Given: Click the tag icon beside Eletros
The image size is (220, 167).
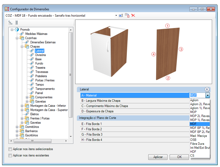Looking at the screenshot, I should point(27,114).
